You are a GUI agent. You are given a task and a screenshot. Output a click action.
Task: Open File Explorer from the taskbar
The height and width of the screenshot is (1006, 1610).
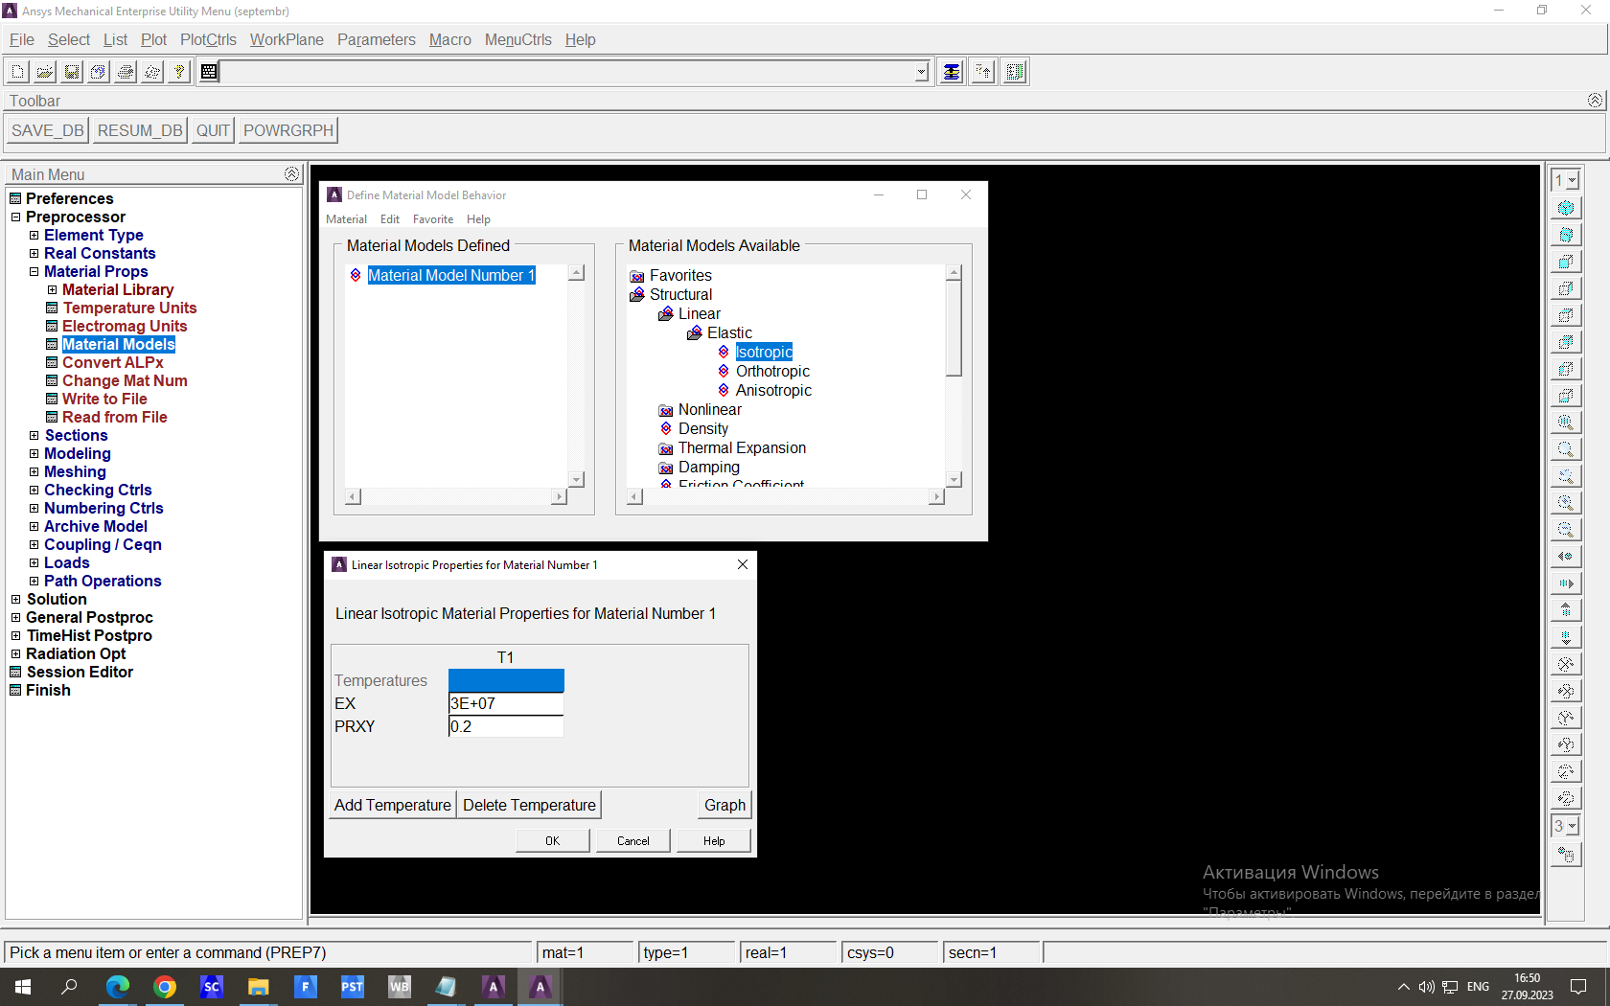tap(259, 987)
